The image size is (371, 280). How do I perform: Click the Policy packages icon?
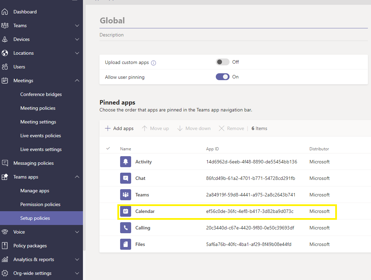pyautogui.click(x=5, y=246)
